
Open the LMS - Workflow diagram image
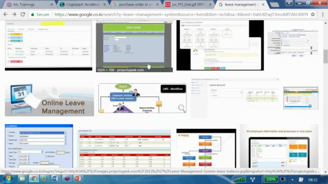click(142, 98)
